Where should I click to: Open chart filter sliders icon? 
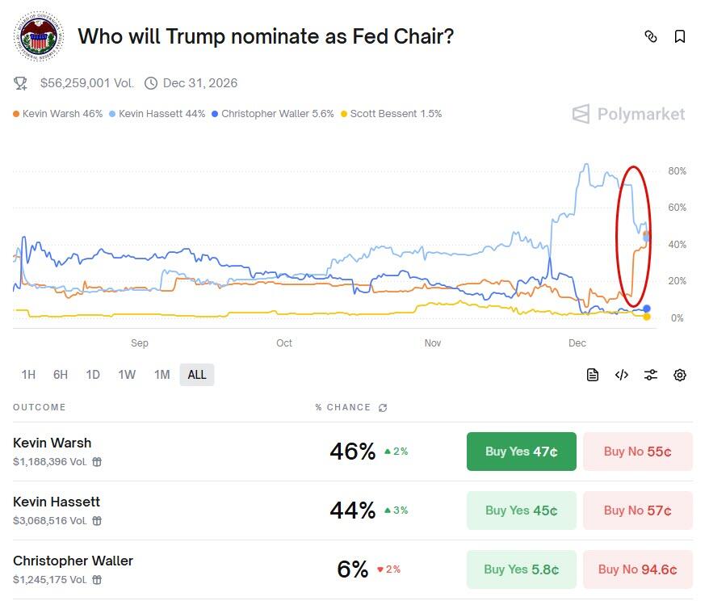point(651,375)
